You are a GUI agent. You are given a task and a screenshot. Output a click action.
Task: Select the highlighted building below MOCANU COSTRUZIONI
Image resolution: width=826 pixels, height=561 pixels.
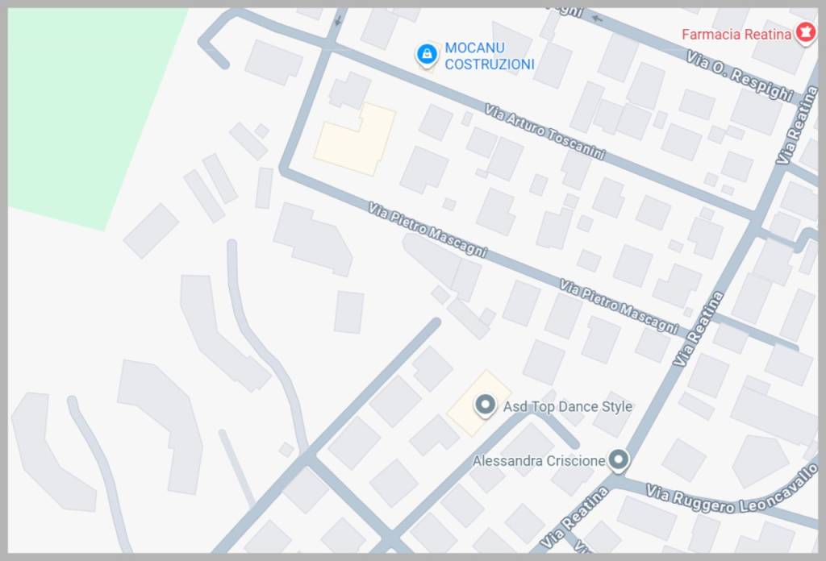[x=357, y=139]
